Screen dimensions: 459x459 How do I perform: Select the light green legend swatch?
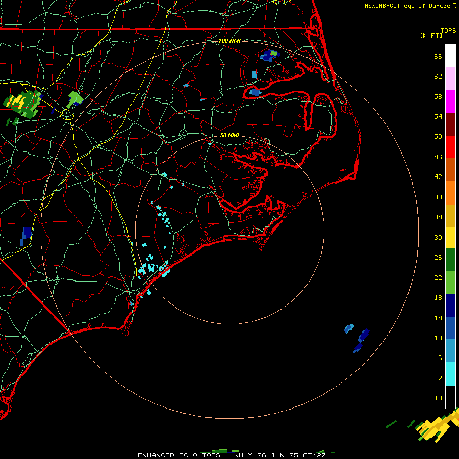[450, 283]
